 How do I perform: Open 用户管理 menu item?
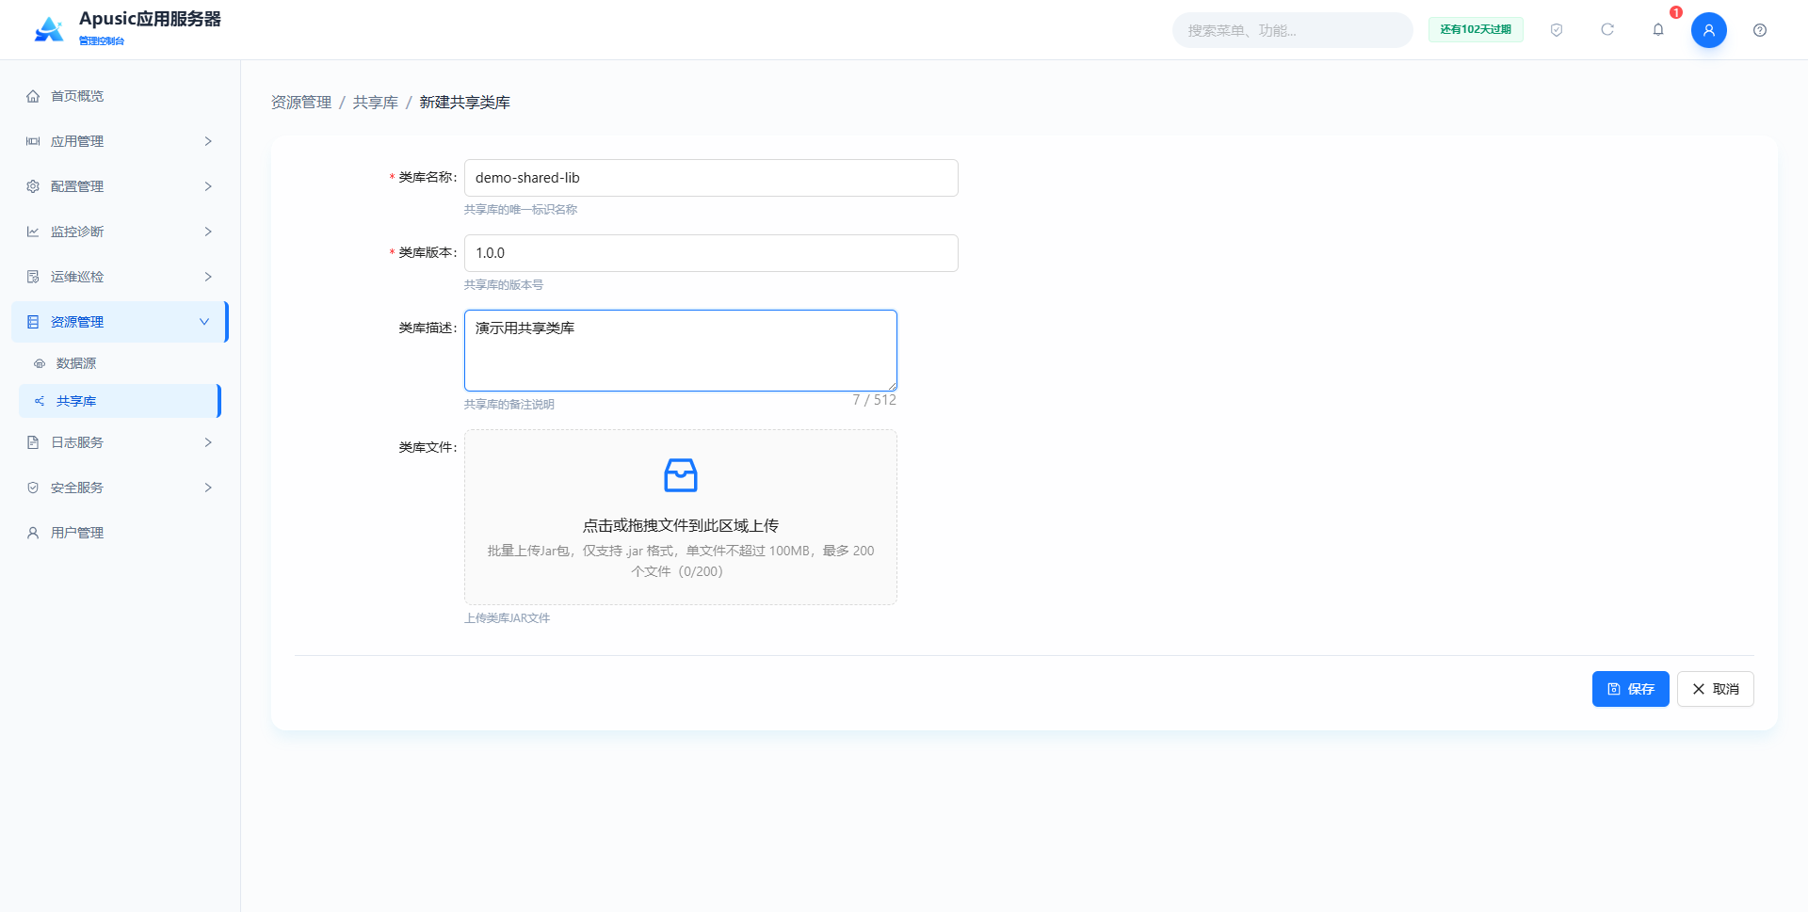120,533
